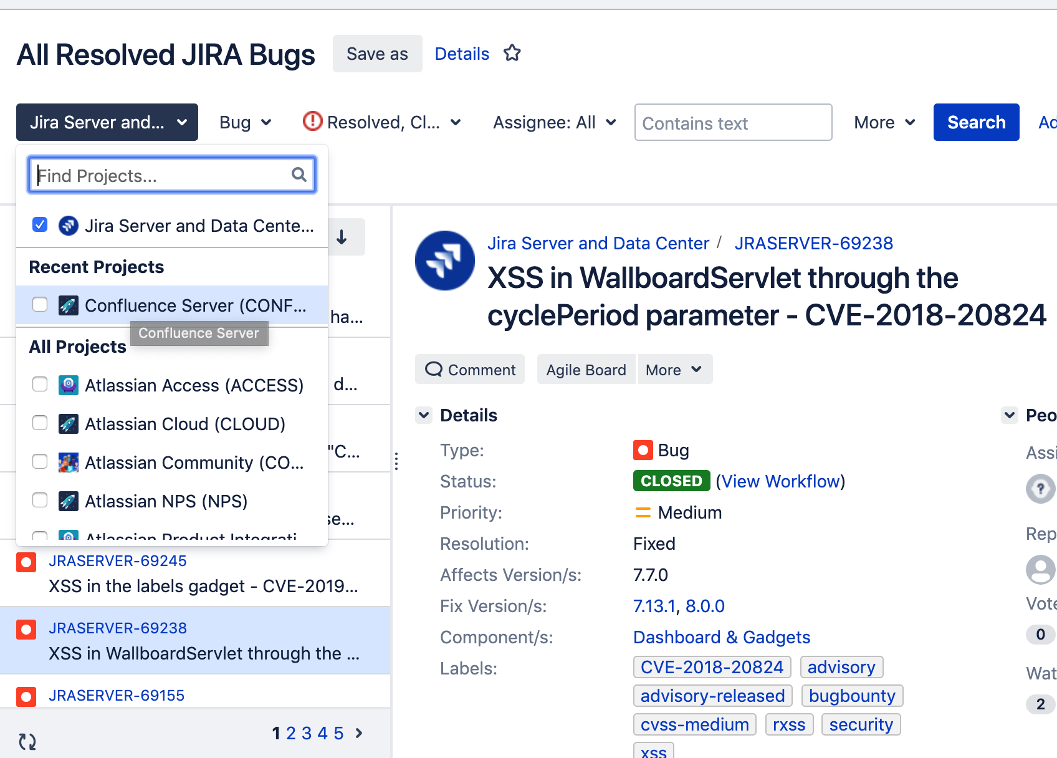Click the large Jira project logo
This screenshot has height=758, width=1057.
pyautogui.click(x=445, y=261)
